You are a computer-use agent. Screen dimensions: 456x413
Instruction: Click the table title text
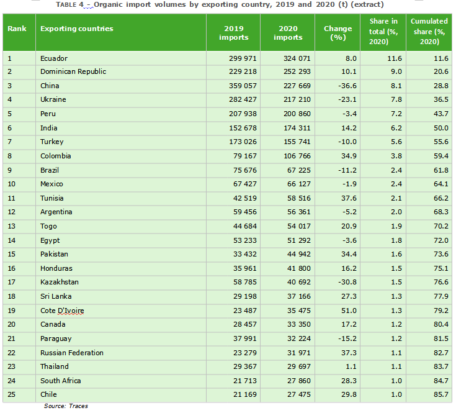220,4
